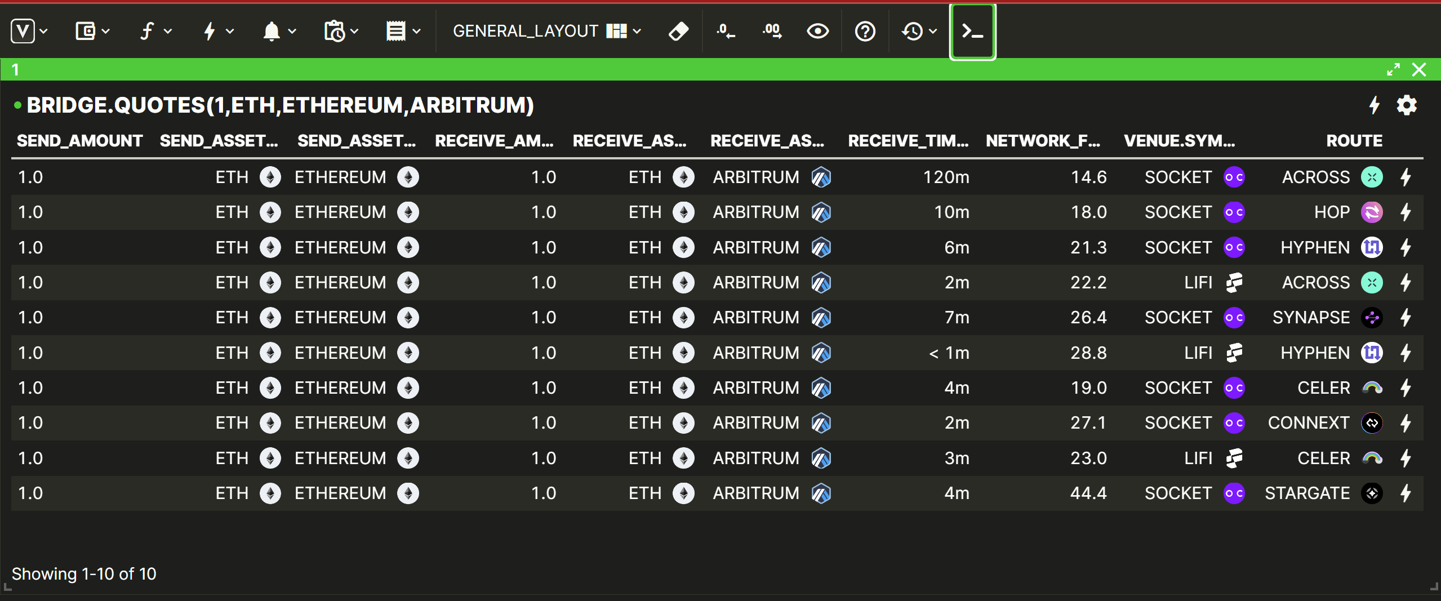Open the function menu dropdown
Image resolution: width=1441 pixels, height=601 pixels.
coord(155,31)
